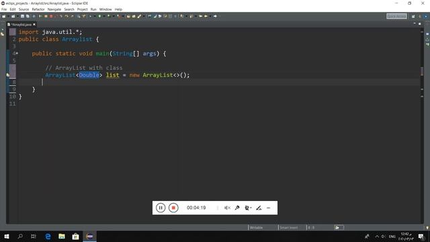Image resolution: width=430 pixels, height=242 pixels.
Task: Click the ENG language indicator
Action: (392, 236)
